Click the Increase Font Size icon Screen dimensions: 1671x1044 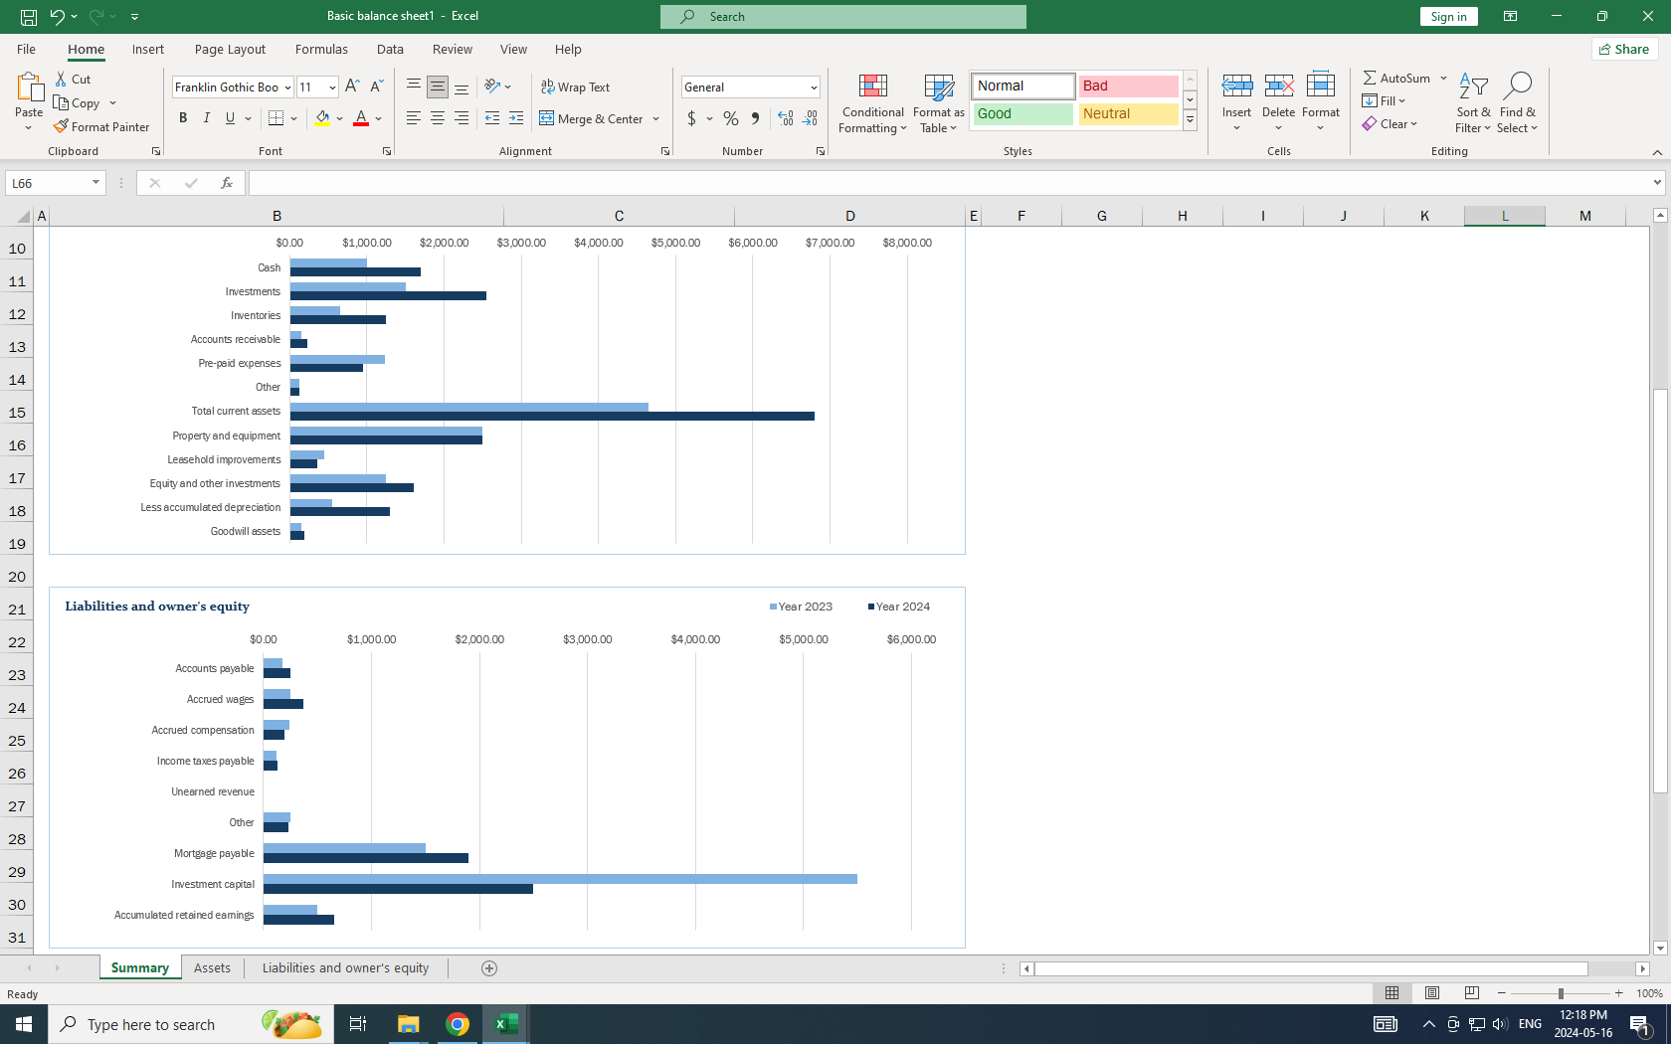(x=352, y=87)
